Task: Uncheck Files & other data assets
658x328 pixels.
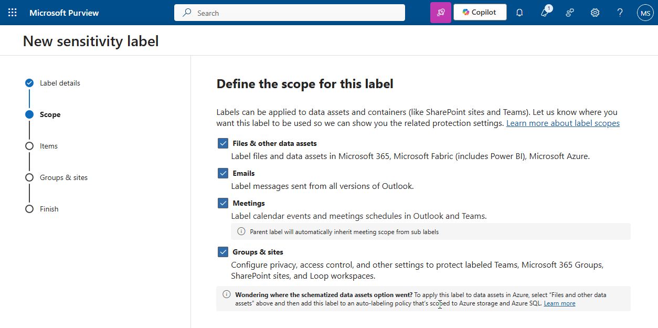Action: pos(223,143)
